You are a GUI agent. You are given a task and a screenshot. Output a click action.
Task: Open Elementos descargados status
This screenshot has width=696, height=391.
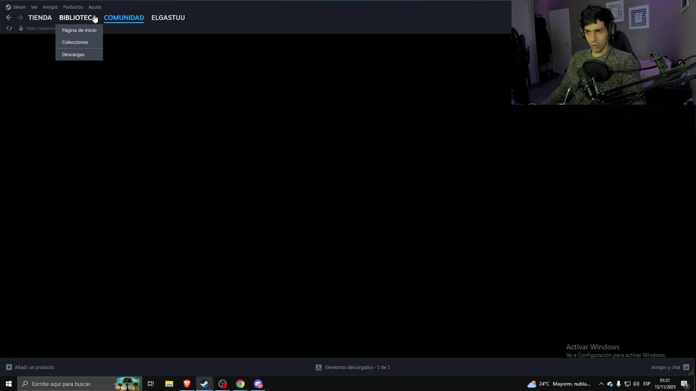click(357, 367)
